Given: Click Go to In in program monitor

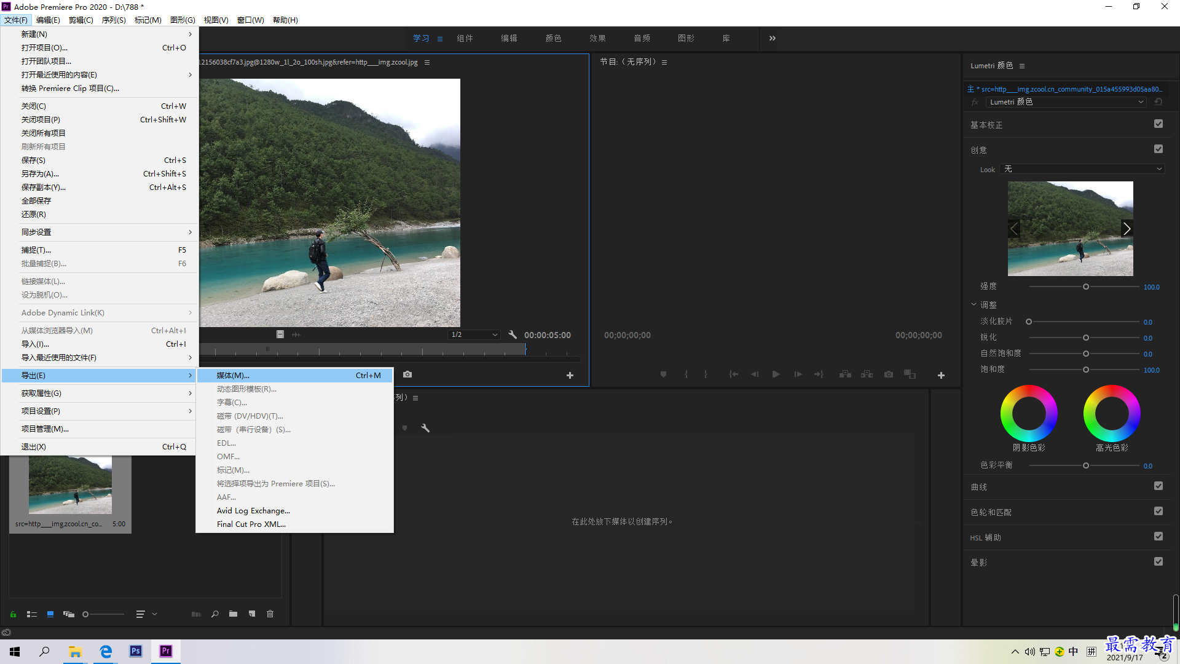Looking at the screenshot, I should click(734, 374).
